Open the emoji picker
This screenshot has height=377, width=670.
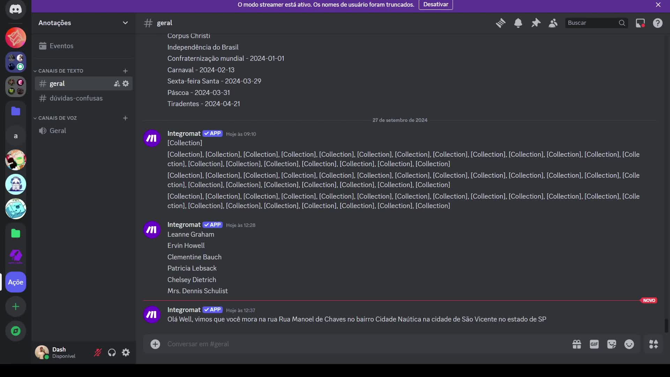[629, 344]
